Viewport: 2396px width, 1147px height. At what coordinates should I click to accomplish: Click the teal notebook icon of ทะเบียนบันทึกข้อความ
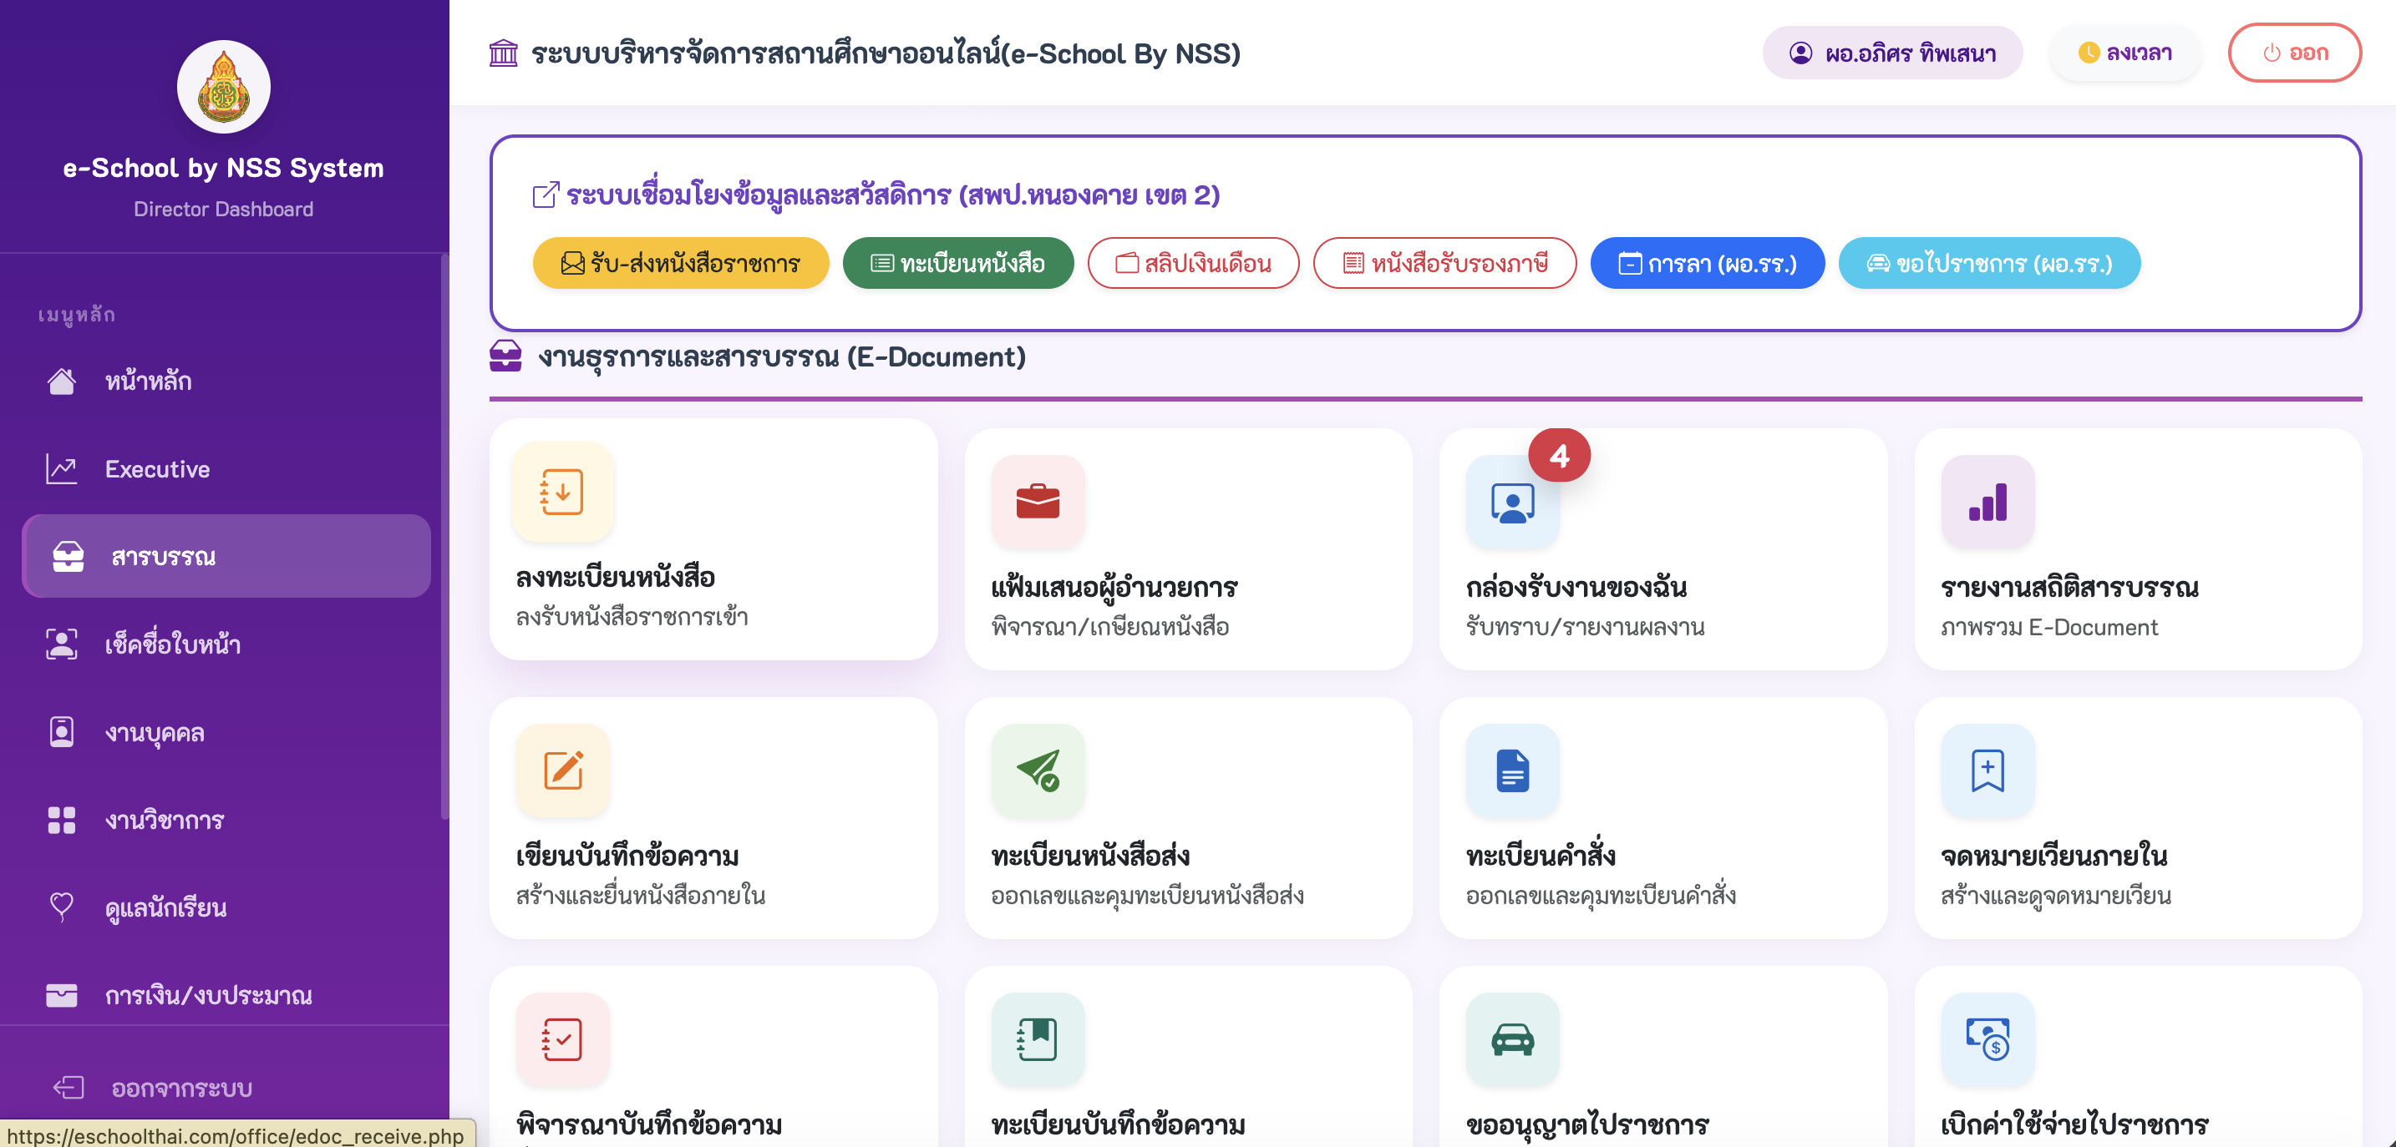click(x=1038, y=1039)
